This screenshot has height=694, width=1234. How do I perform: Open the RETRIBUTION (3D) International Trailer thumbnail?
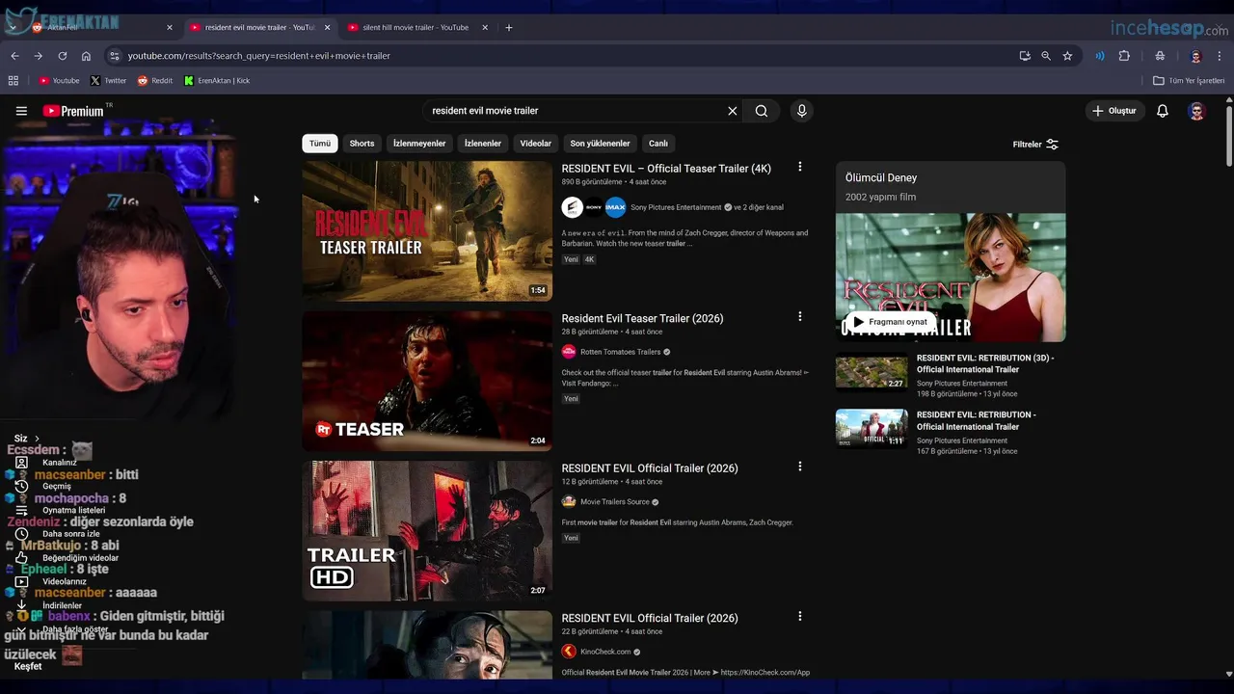point(872,373)
